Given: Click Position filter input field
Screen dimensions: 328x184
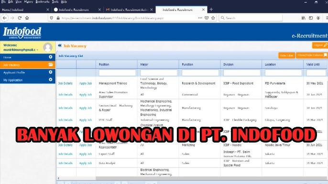Looking at the screenshot, I should (x=117, y=72).
